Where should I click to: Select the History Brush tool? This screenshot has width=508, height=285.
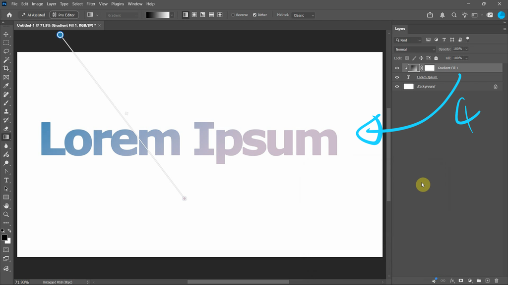click(6, 120)
